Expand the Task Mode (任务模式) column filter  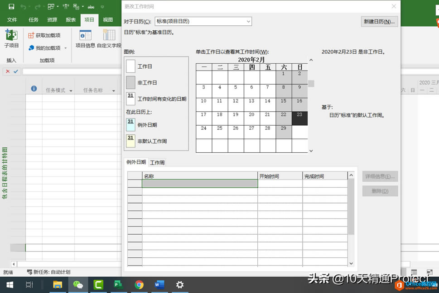[x=71, y=90]
